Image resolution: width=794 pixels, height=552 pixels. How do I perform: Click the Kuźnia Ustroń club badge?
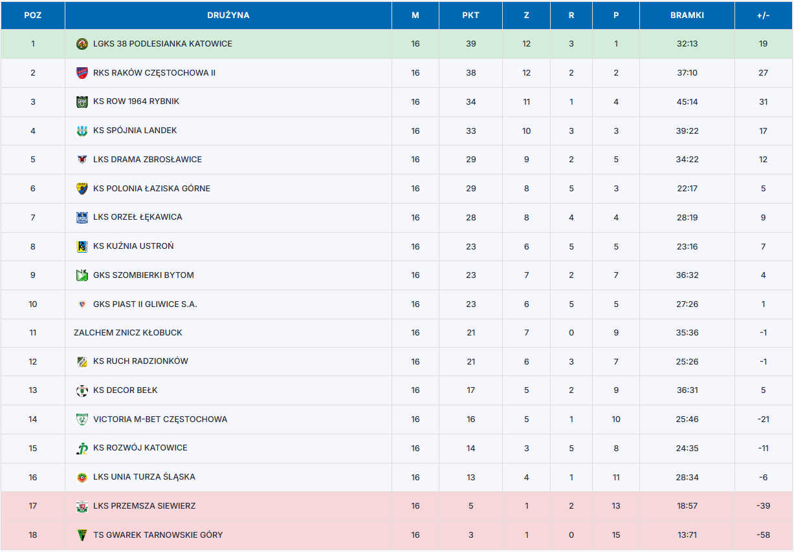click(82, 246)
